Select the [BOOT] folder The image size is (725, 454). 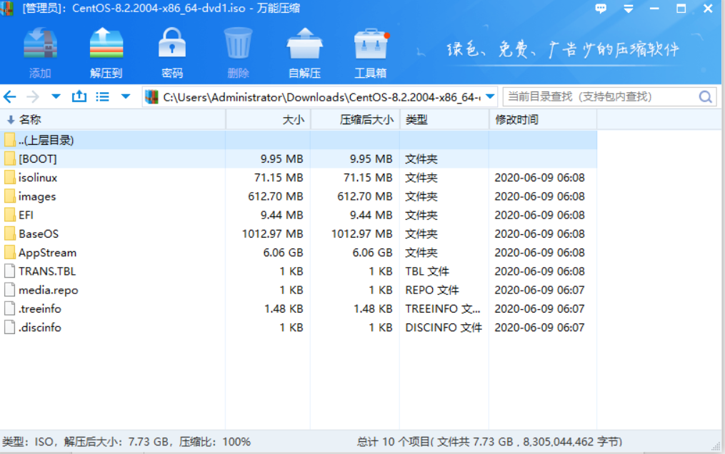coord(299,158)
